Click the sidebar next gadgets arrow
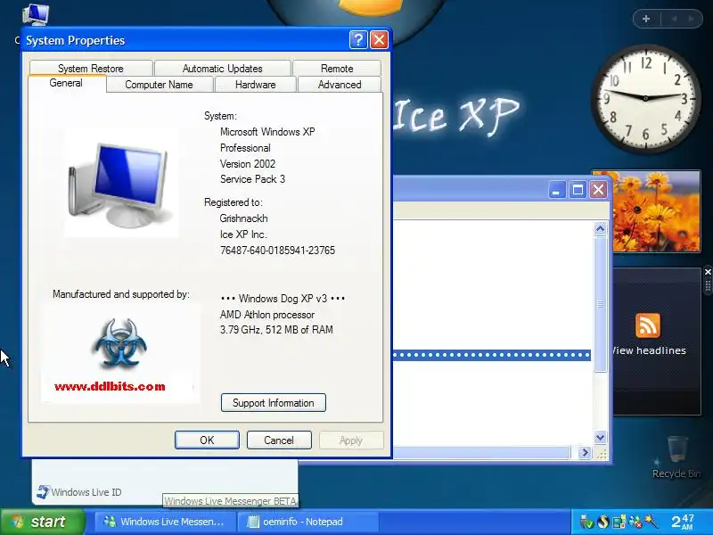The image size is (713, 535). (692, 19)
